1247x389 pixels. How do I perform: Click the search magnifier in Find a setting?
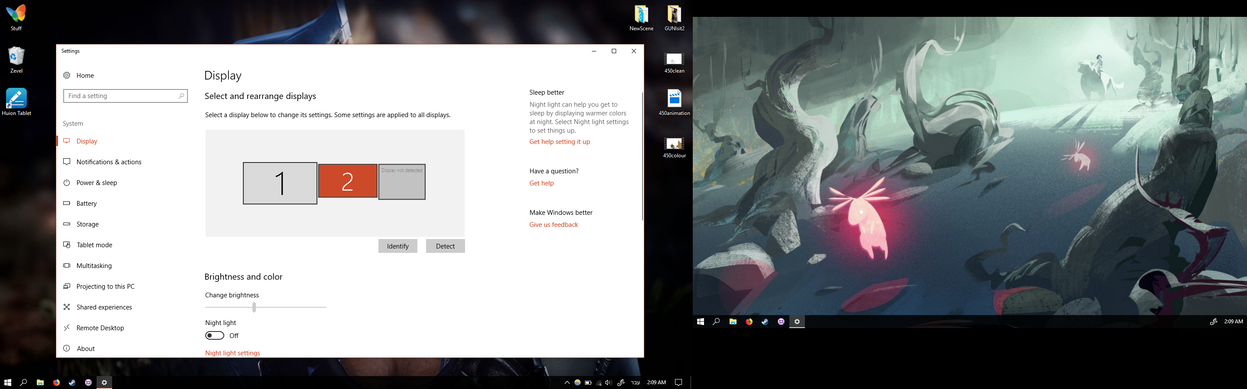tap(181, 96)
